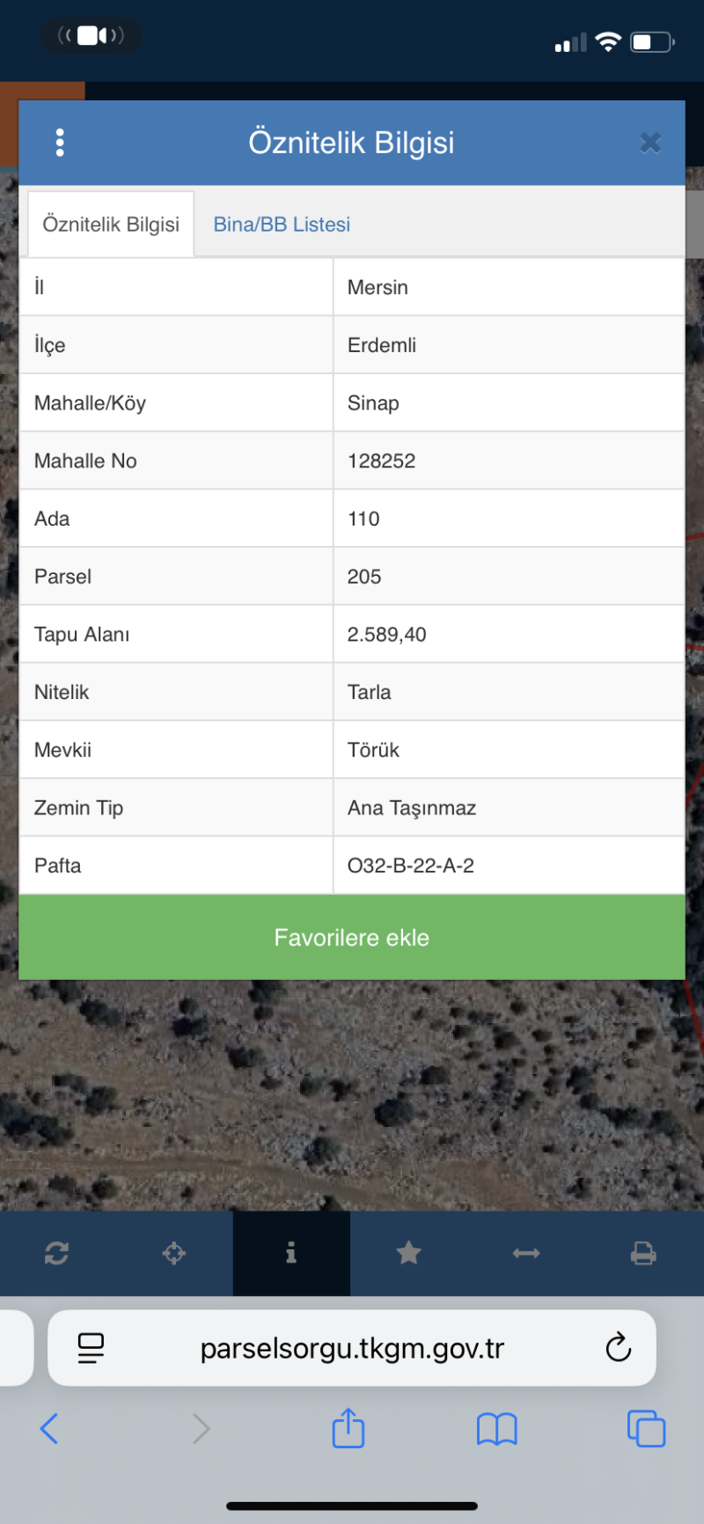The width and height of the screenshot is (704, 1524).
Task: Tap the locate crosshair icon
Action: tap(174, 1253)
